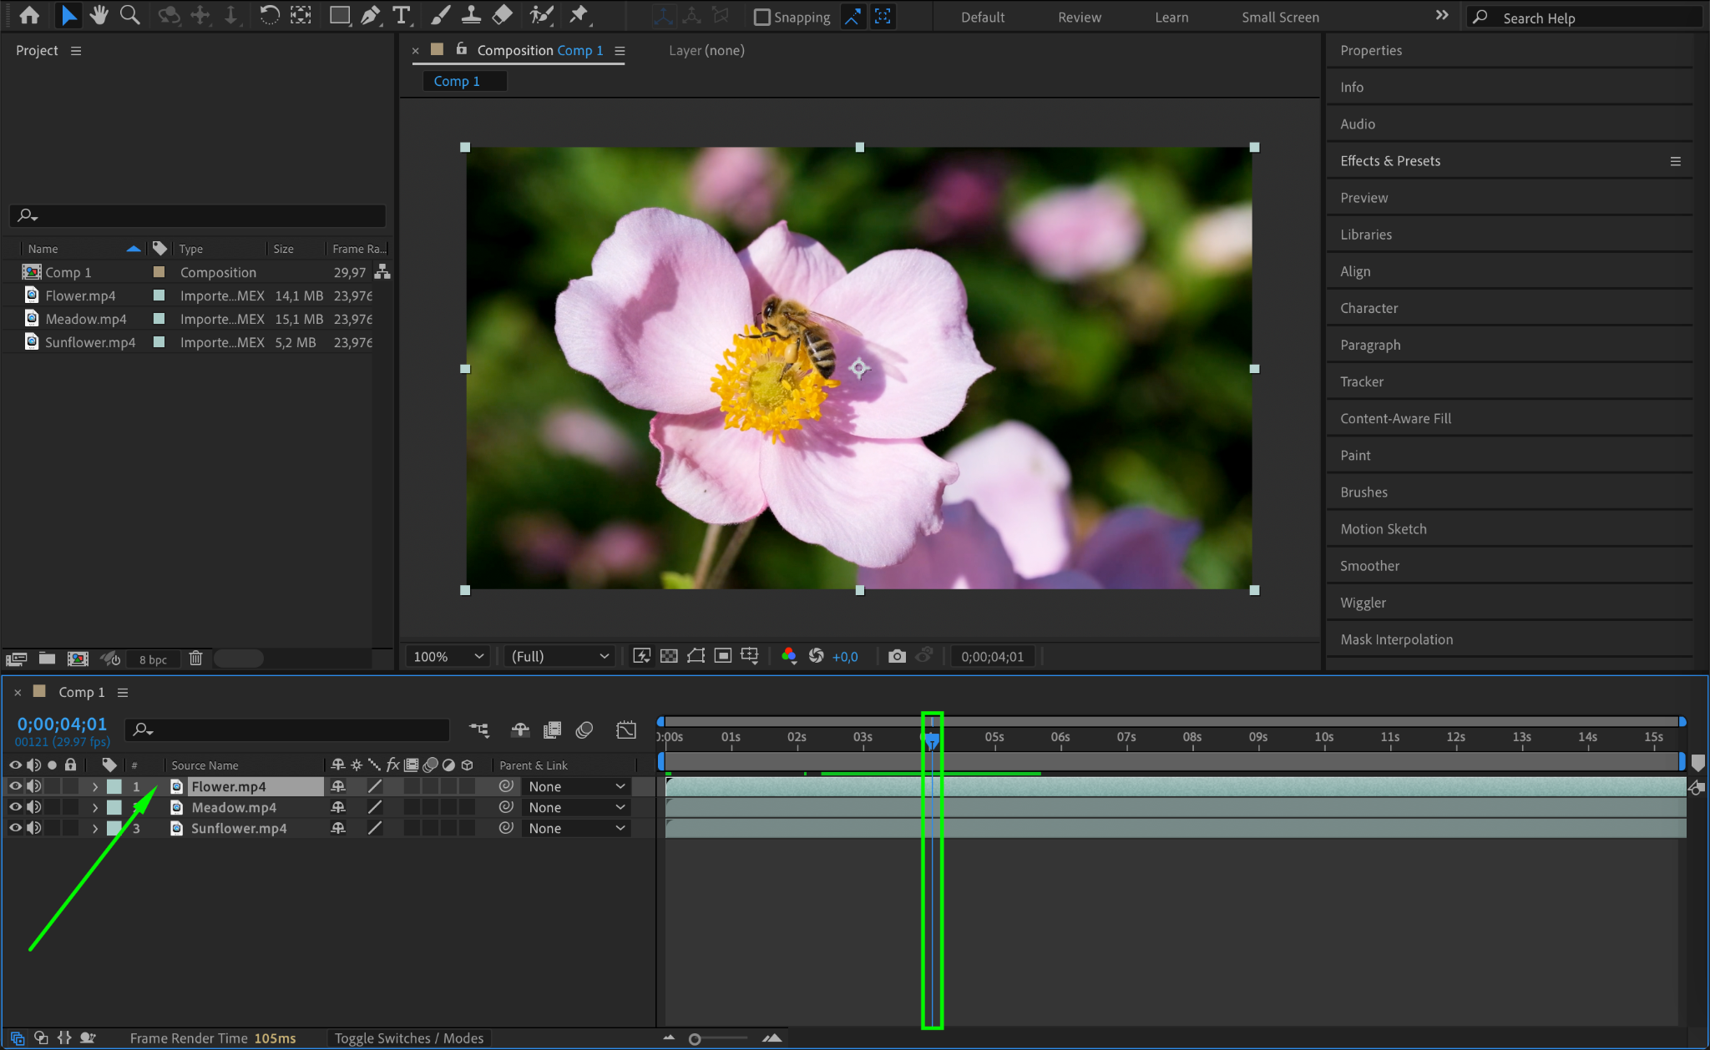The height and width of the screenshot is (1050, 1710).
Task: Select the Eraser tool
Action: [503, 15]
